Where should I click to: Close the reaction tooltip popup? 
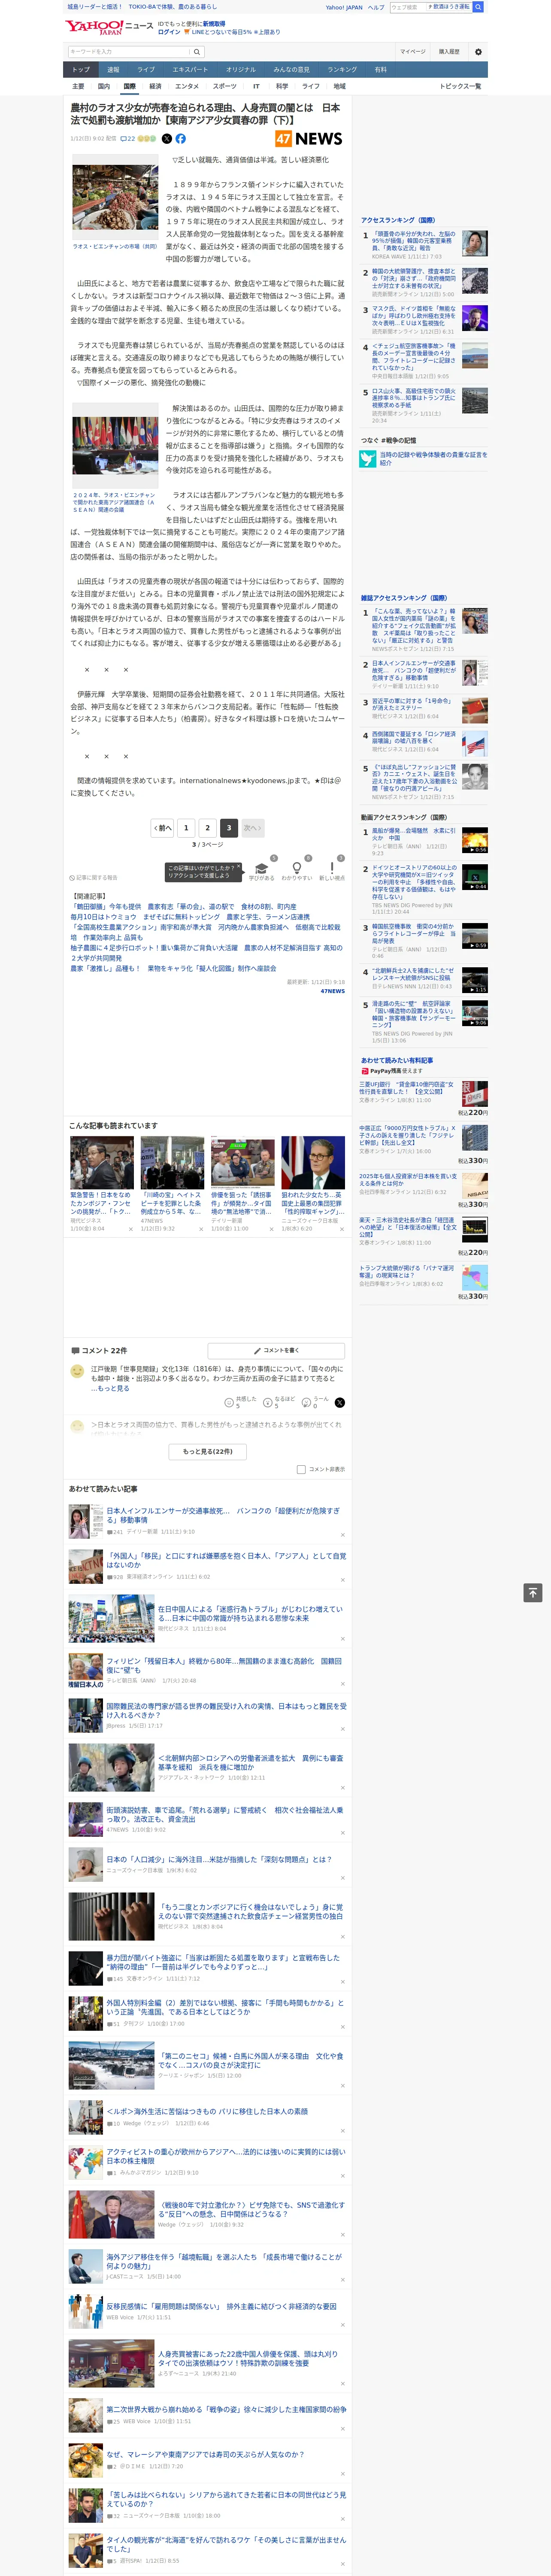238,867
